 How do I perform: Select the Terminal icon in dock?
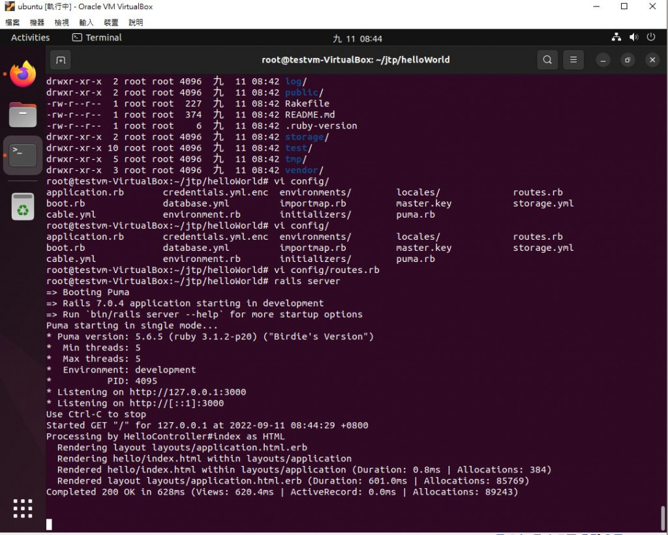coord(23,155)
